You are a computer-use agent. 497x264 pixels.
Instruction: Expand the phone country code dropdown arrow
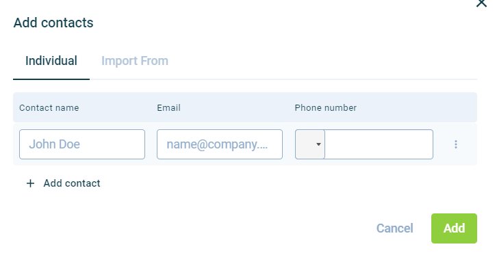point(318,144)
